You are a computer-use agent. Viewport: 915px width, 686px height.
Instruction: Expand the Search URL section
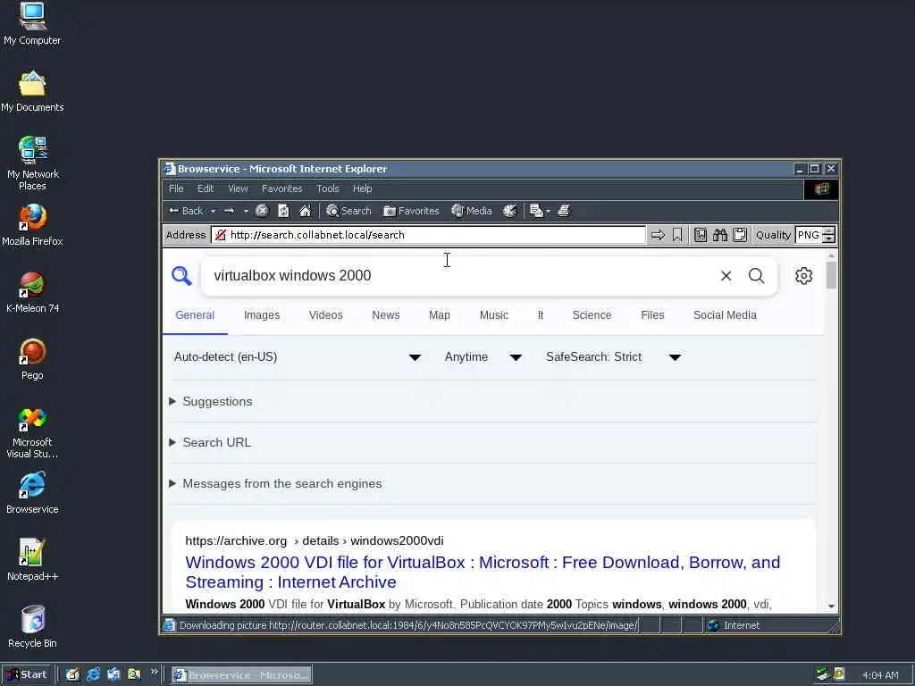pyautogui.click(x=210, y=443)
